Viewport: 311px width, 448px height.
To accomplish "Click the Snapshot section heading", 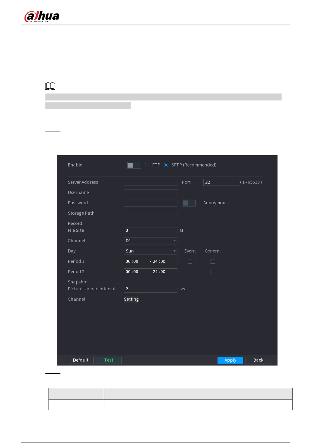I will click(x=78, y=282).
